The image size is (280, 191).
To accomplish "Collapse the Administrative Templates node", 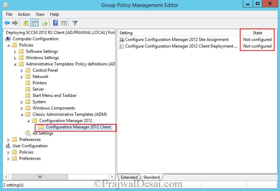I will 15,64.
